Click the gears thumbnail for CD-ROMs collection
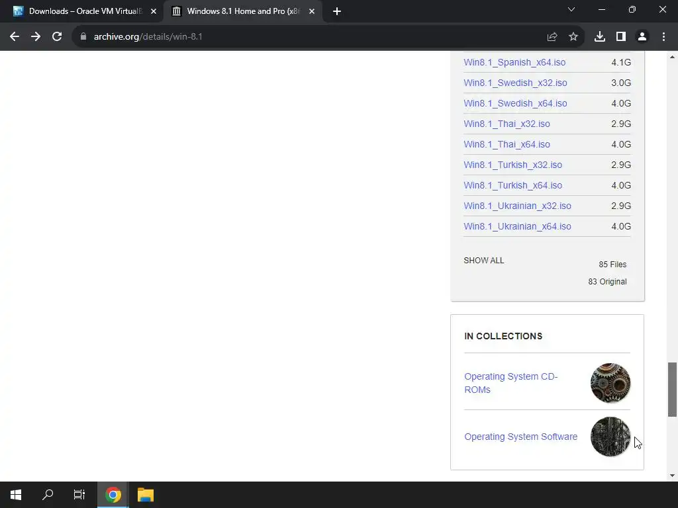 click(610, 383)
